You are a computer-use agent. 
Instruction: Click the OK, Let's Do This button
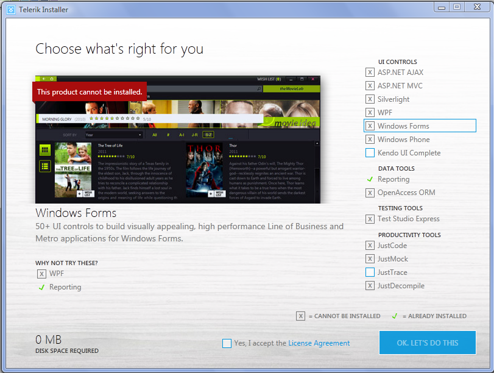click(x=427, y=343)
